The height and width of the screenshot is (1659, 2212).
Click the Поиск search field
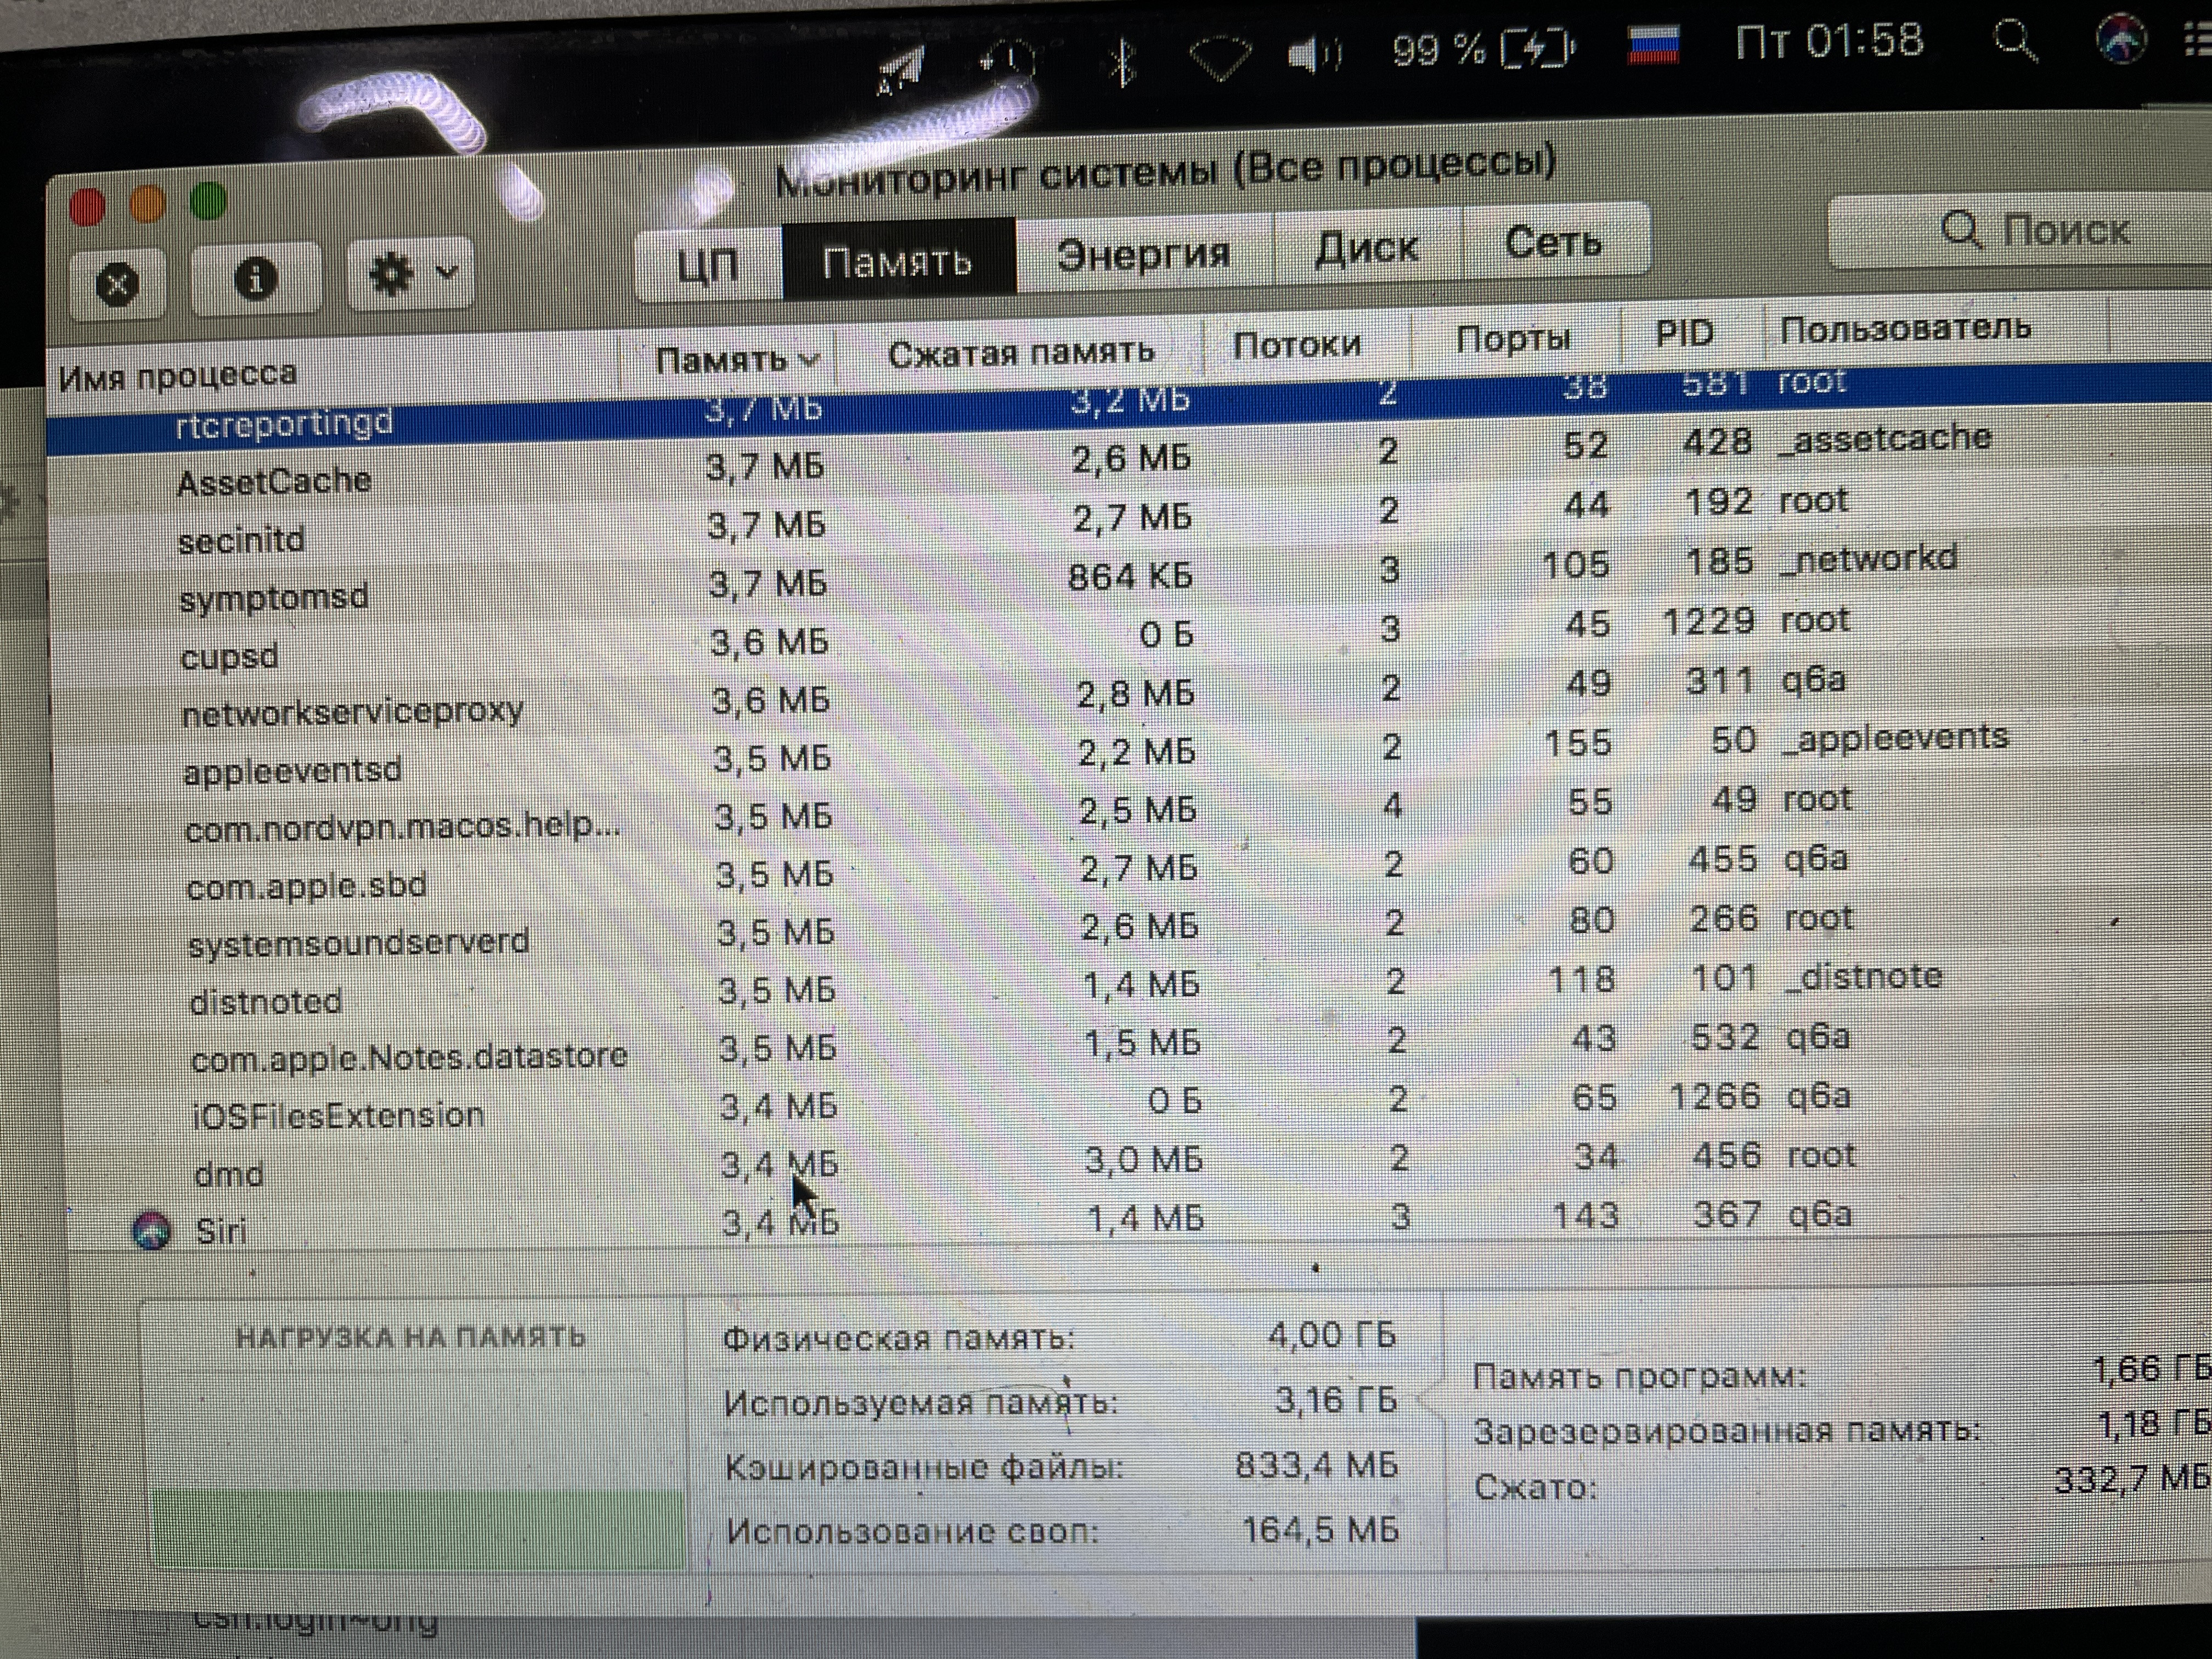coord(2020,231)
